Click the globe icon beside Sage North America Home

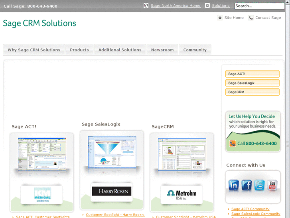pyautogui.click(x=146, y=6)
